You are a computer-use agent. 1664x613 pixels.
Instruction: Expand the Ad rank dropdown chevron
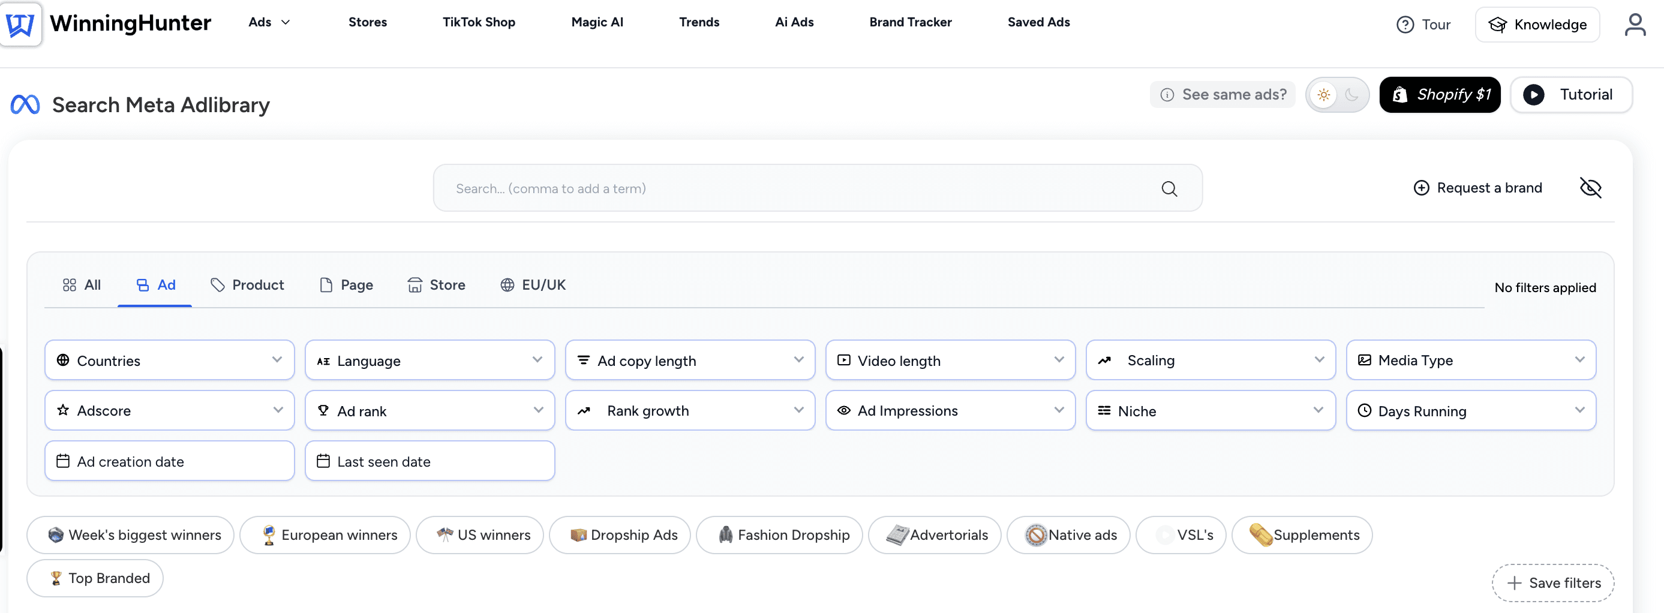click(538, 410)
